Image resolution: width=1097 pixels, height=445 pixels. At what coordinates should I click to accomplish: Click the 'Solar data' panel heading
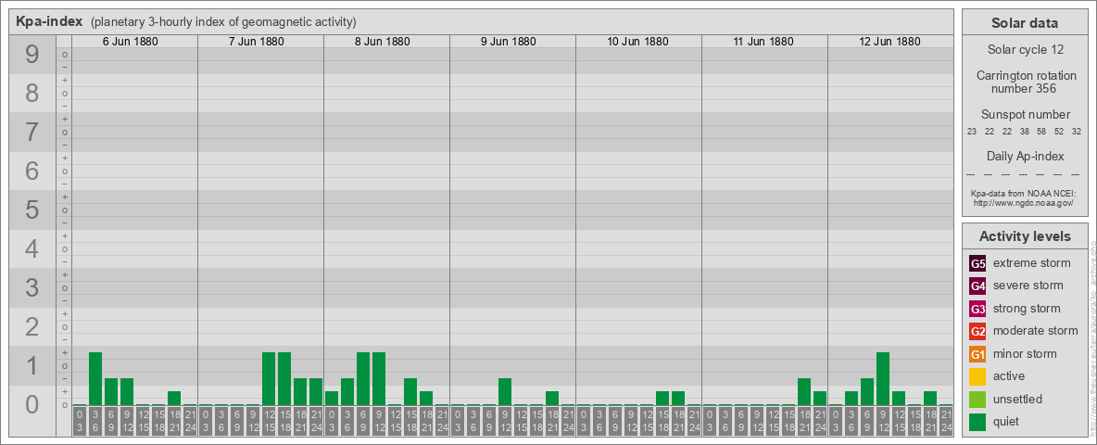point(1025,22)
